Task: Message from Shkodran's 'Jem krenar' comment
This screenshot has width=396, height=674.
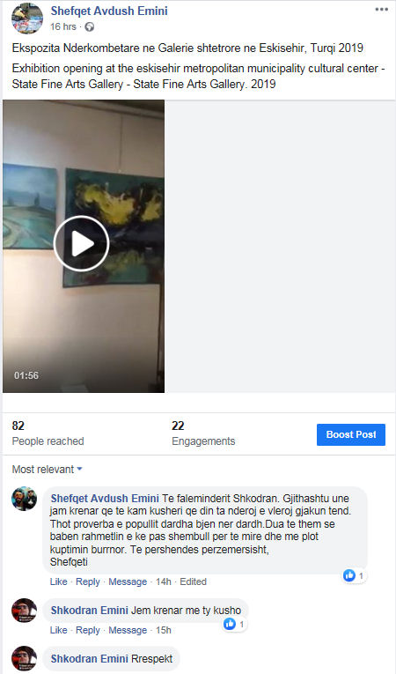Action: pos(128,630)
